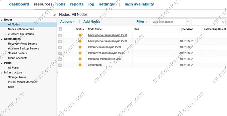
Task: Sort by the Plan column header
Action: pos(136,29)
